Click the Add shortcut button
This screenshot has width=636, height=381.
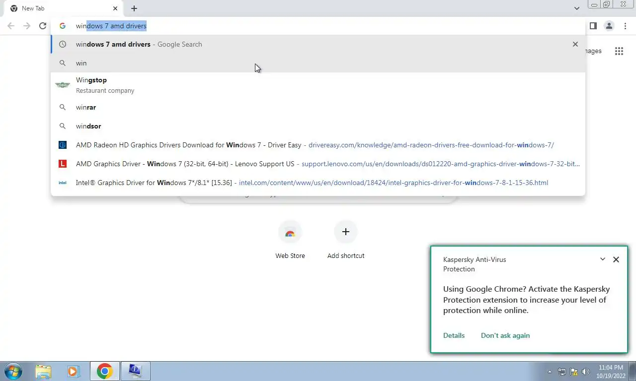point(346,240)
